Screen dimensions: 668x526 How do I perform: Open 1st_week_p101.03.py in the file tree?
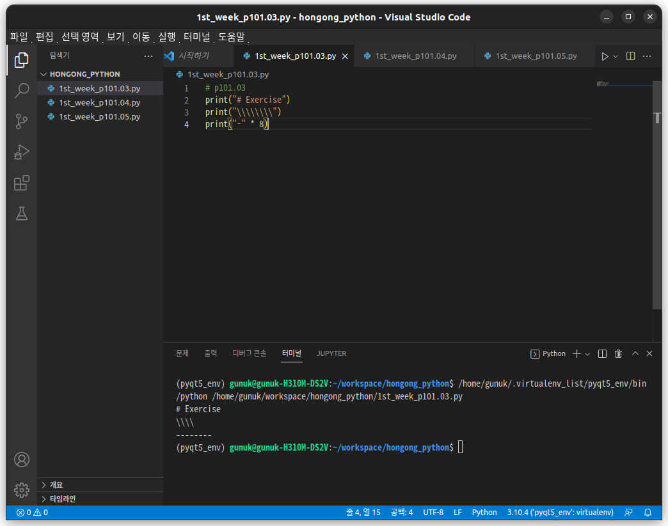(100, 88)
